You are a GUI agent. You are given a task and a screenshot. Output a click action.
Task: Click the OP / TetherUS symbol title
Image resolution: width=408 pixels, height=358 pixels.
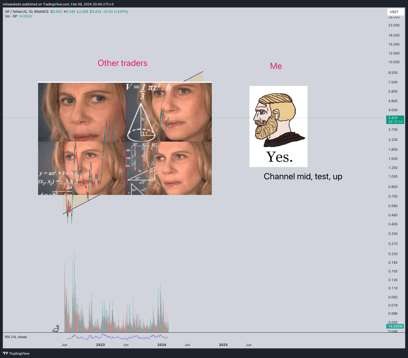point(27,12)
